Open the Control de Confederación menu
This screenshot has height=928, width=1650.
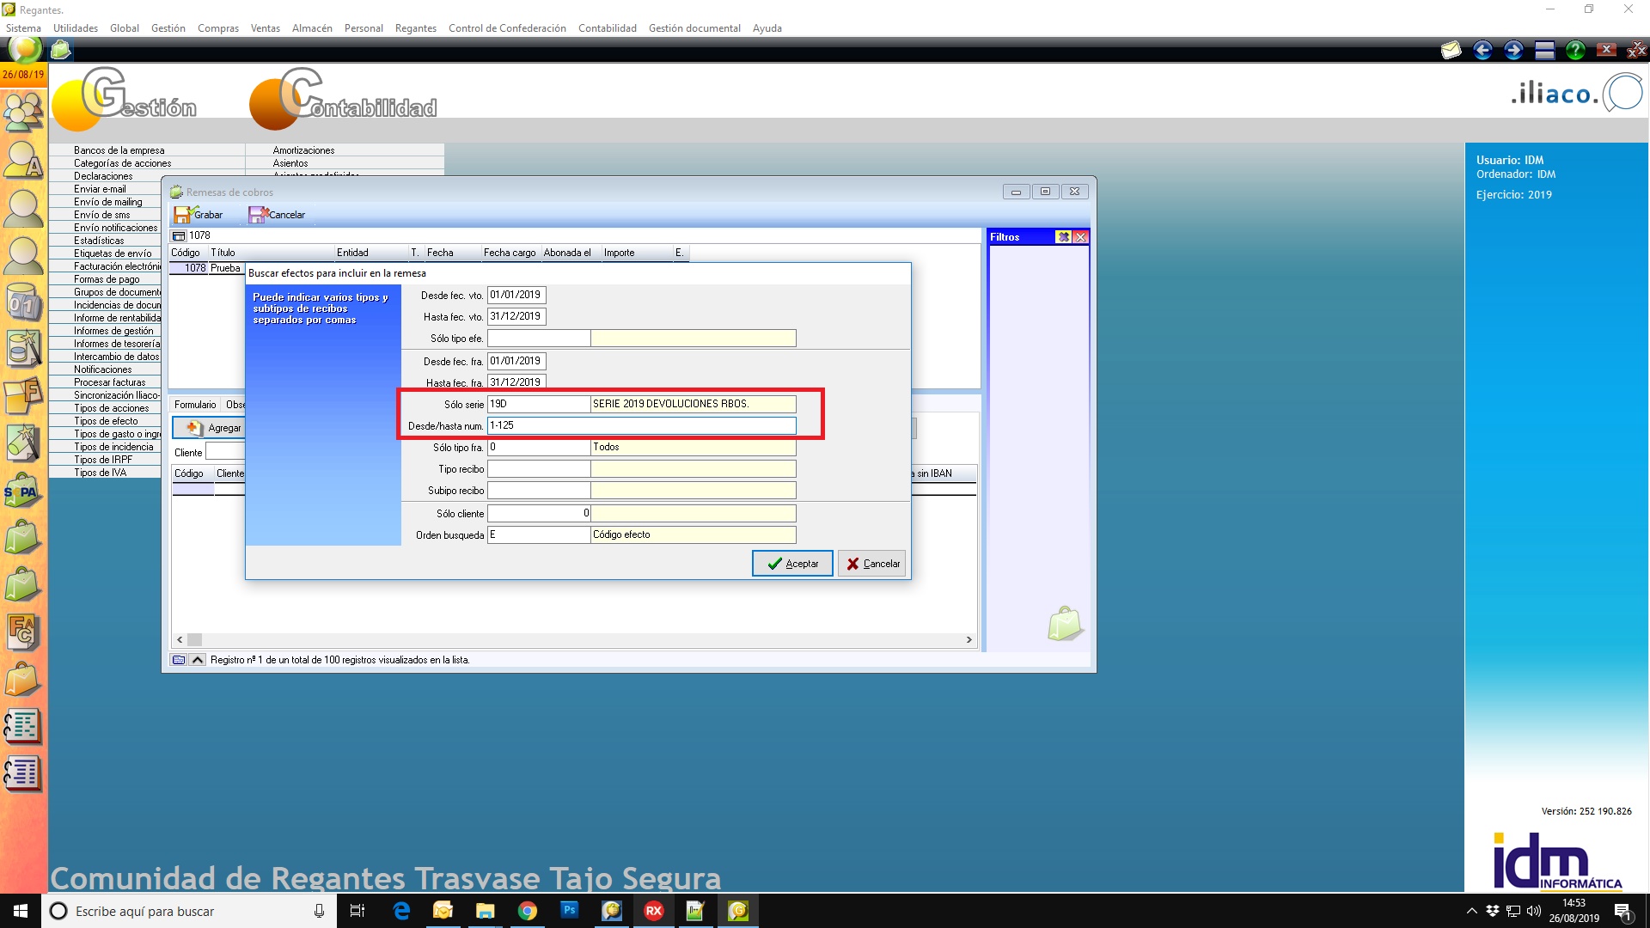[507, 28]
